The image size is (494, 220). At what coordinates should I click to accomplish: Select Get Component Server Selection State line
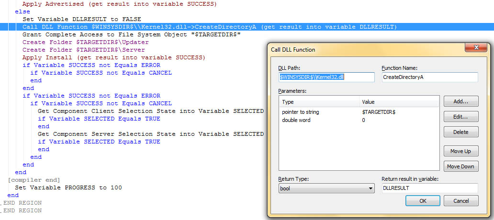point(151,134)
